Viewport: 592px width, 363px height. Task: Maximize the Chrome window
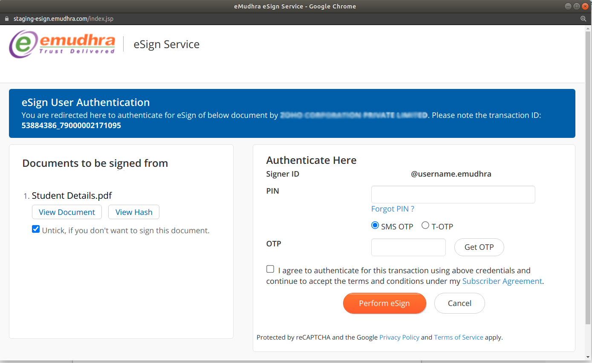pos(576,6)
